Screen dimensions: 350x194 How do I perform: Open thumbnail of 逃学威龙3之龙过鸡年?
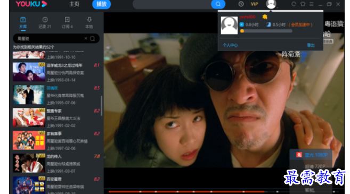29,72
